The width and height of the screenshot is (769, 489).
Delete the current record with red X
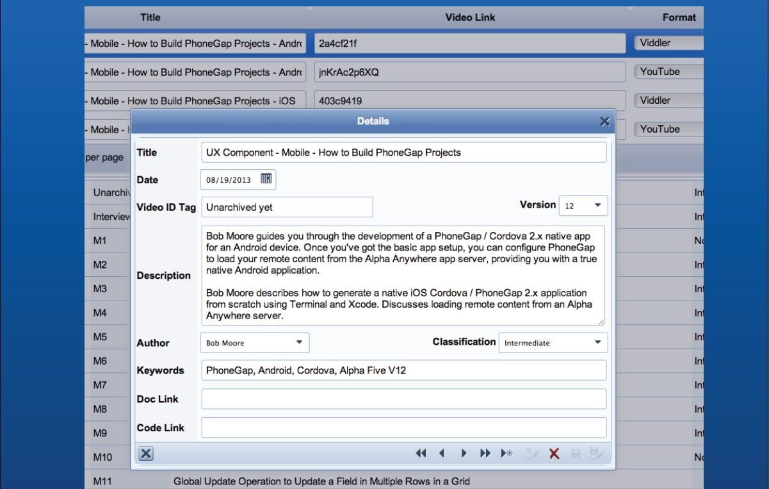point(554,454)
